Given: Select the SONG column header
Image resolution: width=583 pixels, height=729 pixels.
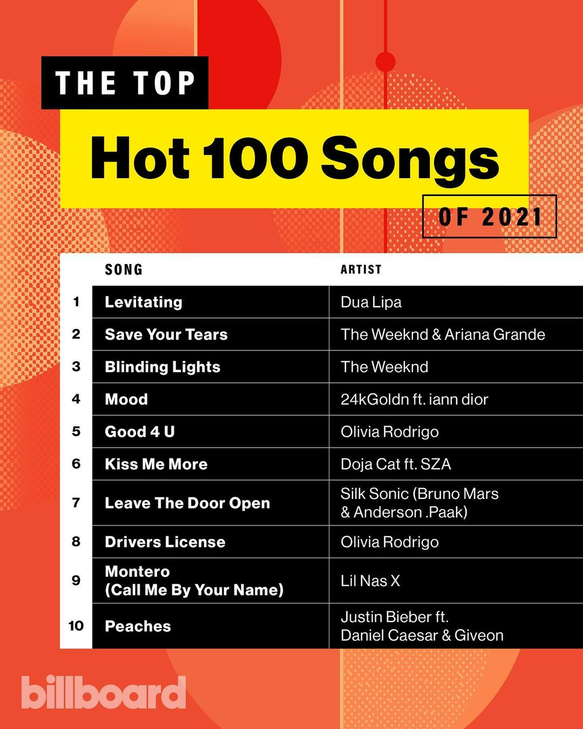Looking at the screenshot, I should pyautogui.click(x=124, y=269).
